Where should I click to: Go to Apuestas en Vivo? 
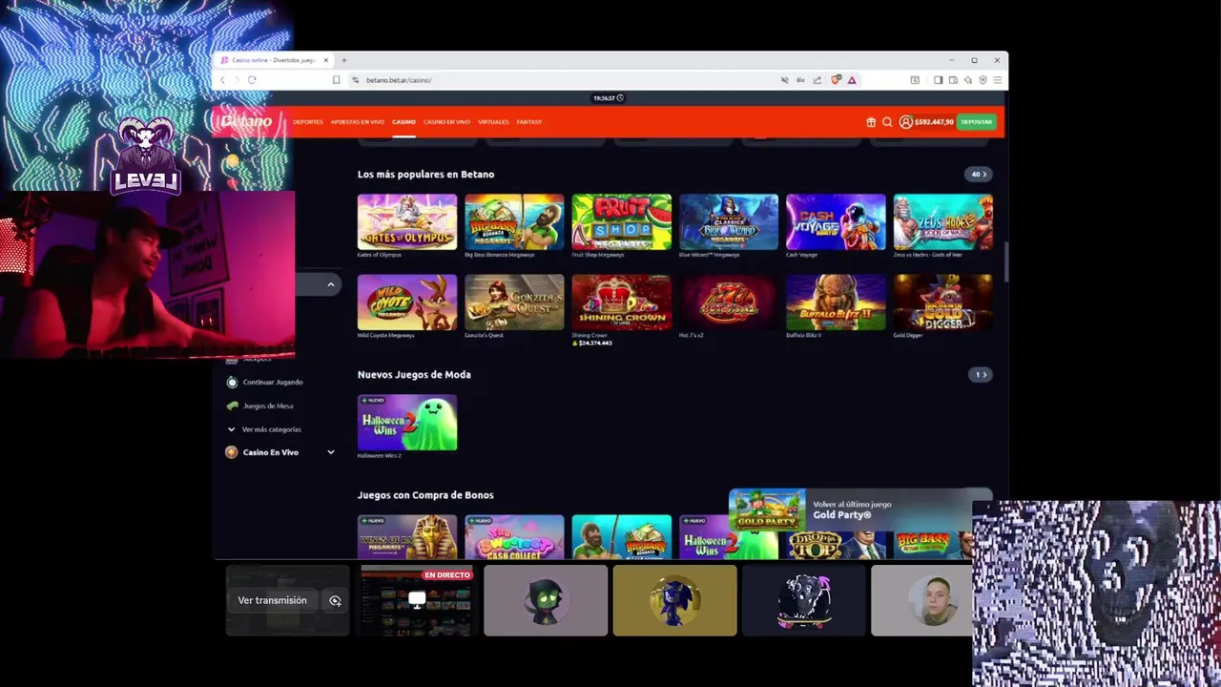(358, 122)
